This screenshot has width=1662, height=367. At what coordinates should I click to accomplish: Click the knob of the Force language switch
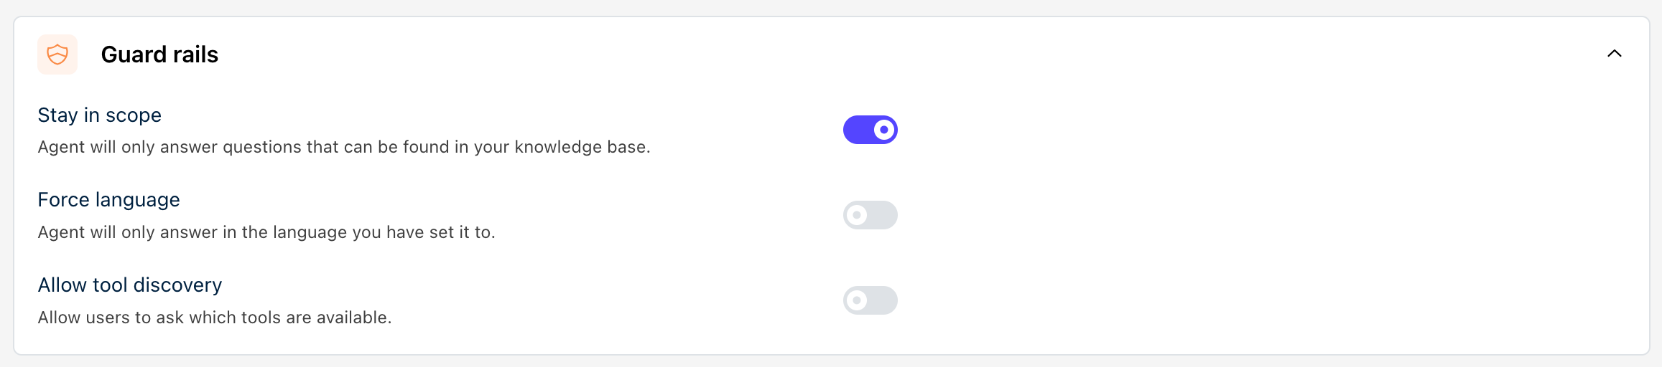pos(856,215)
